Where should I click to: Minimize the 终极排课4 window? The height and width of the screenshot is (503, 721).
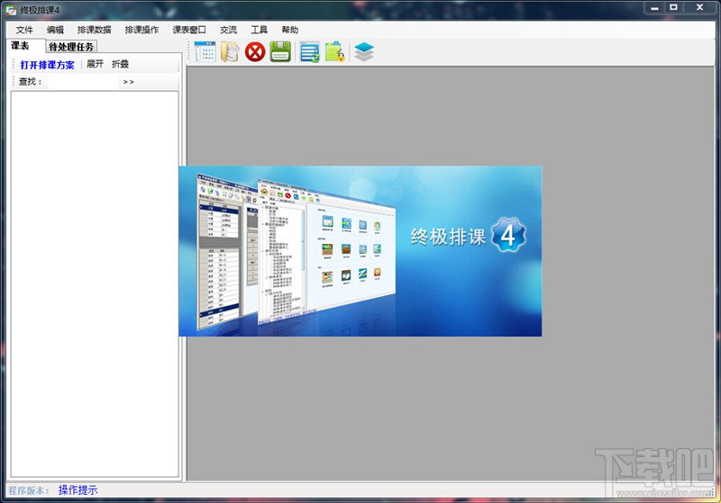pyautogui.click(x=655, y=8)
